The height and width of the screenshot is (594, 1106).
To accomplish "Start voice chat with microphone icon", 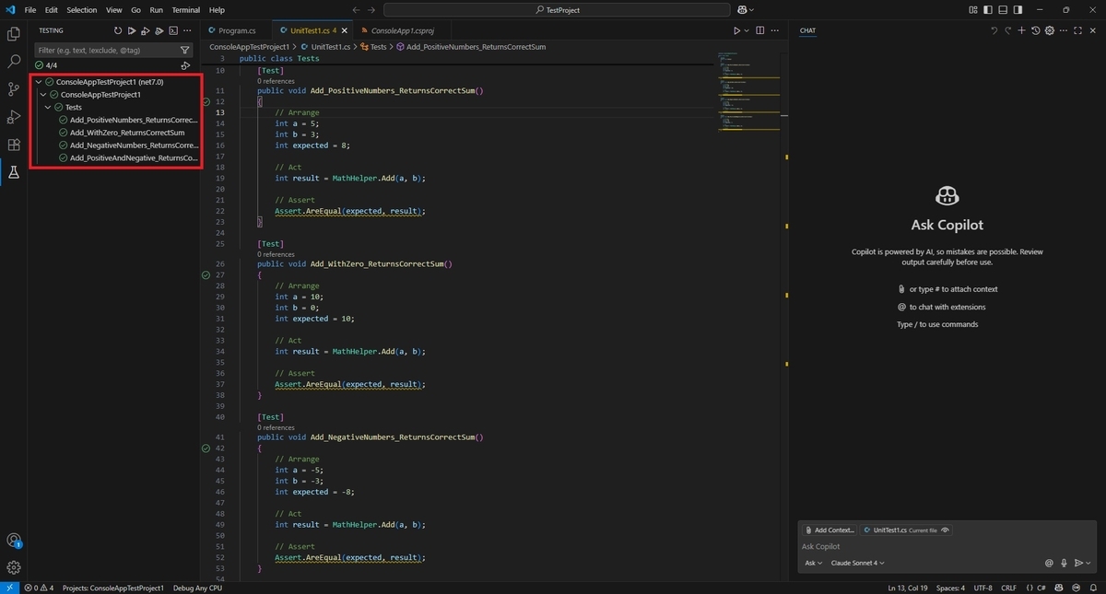I will coord(1064,563).
